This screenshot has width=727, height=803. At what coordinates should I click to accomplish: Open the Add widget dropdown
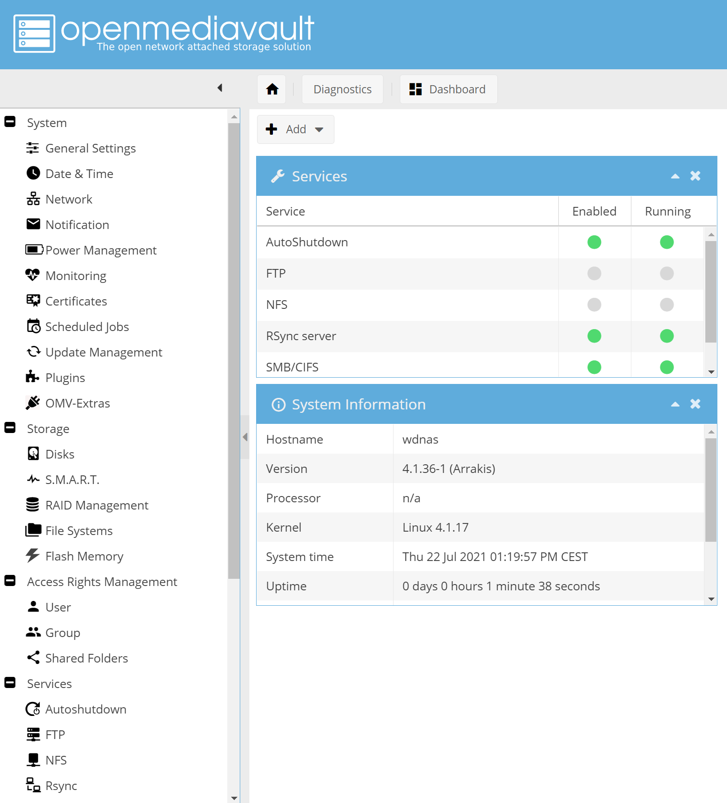click(296, 129)
